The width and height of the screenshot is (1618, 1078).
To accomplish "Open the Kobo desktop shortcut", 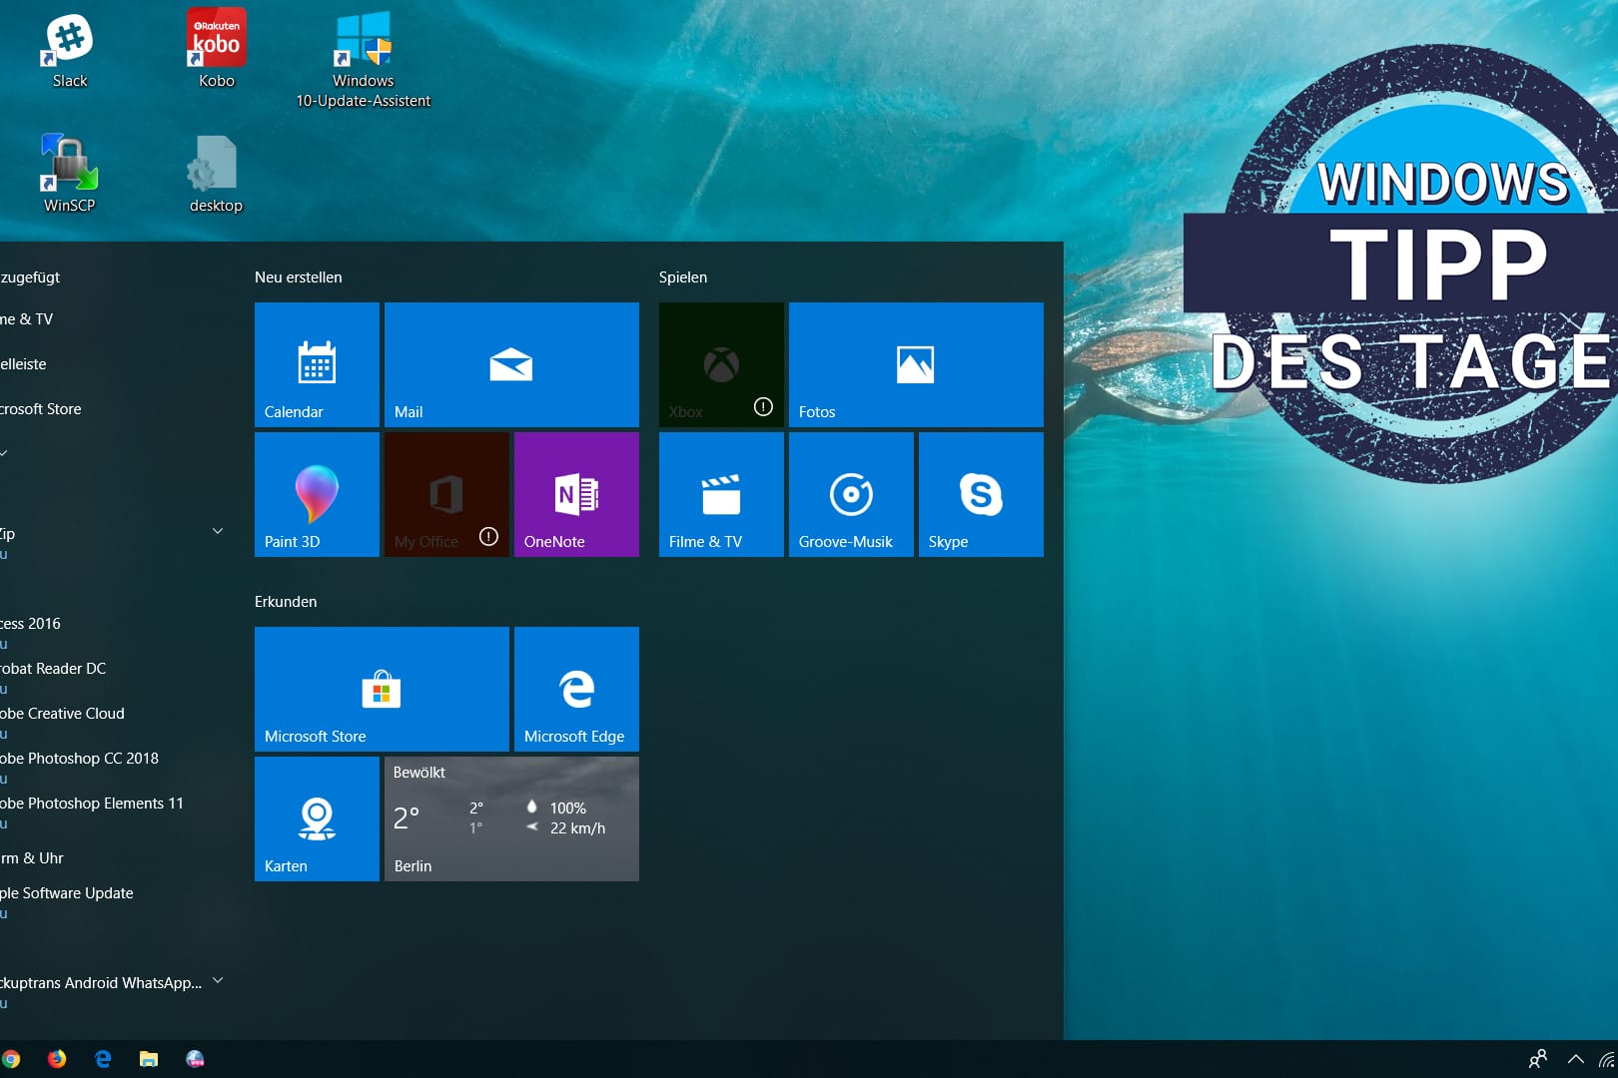I will coord(216,50).
